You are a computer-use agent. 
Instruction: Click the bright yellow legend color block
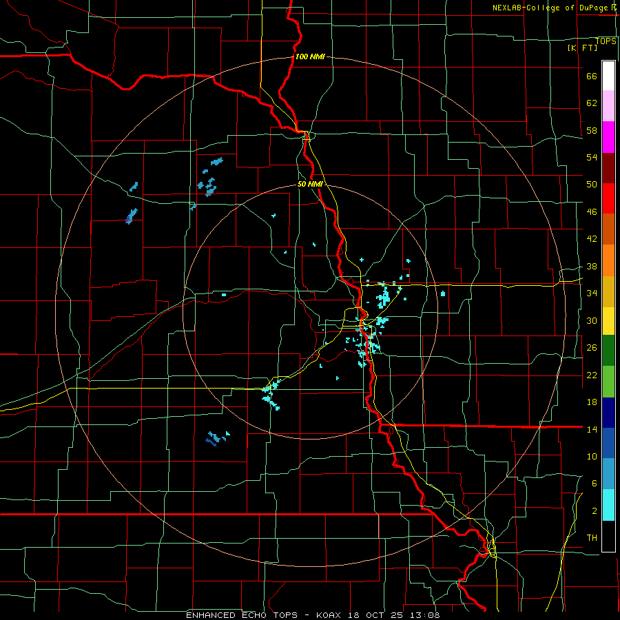click(608, 321)
